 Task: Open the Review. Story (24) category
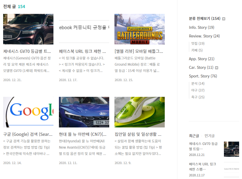(x=204, y=36)
